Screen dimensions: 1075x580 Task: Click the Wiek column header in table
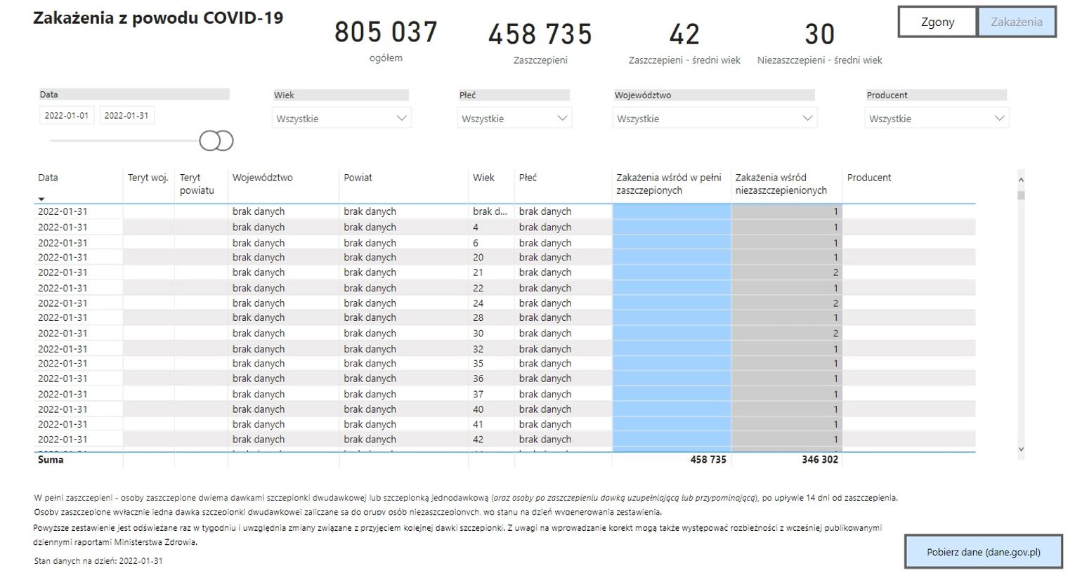483,178
